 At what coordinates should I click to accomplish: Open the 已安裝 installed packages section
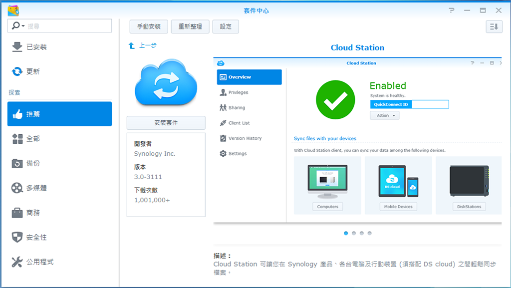[59, 47]
